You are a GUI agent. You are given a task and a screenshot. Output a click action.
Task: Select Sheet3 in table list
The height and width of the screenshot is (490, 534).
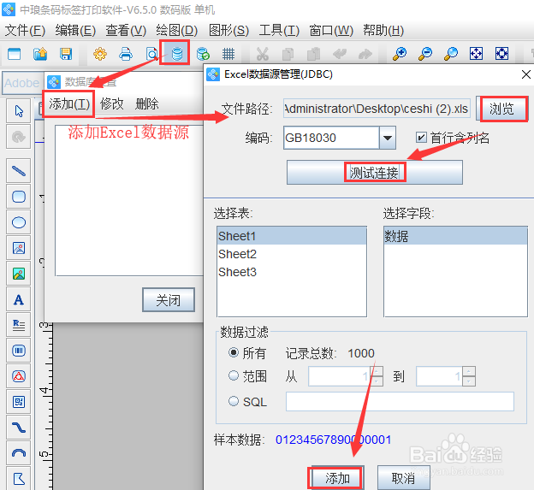coord(292,272)
